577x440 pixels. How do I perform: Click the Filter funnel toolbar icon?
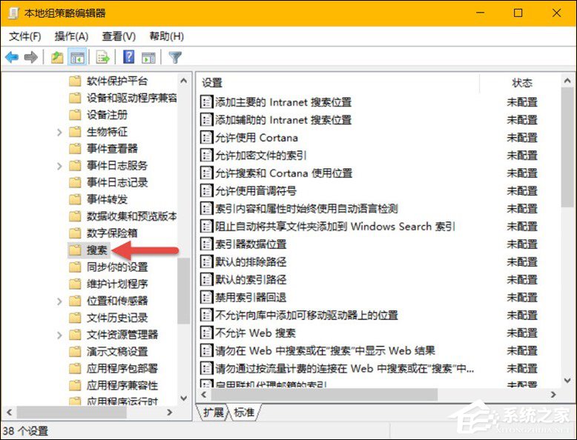pos(175,57)
